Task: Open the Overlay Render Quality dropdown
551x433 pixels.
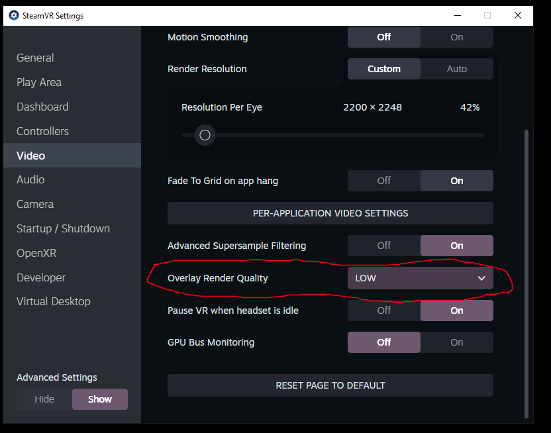Action: [x=421, y=278]
